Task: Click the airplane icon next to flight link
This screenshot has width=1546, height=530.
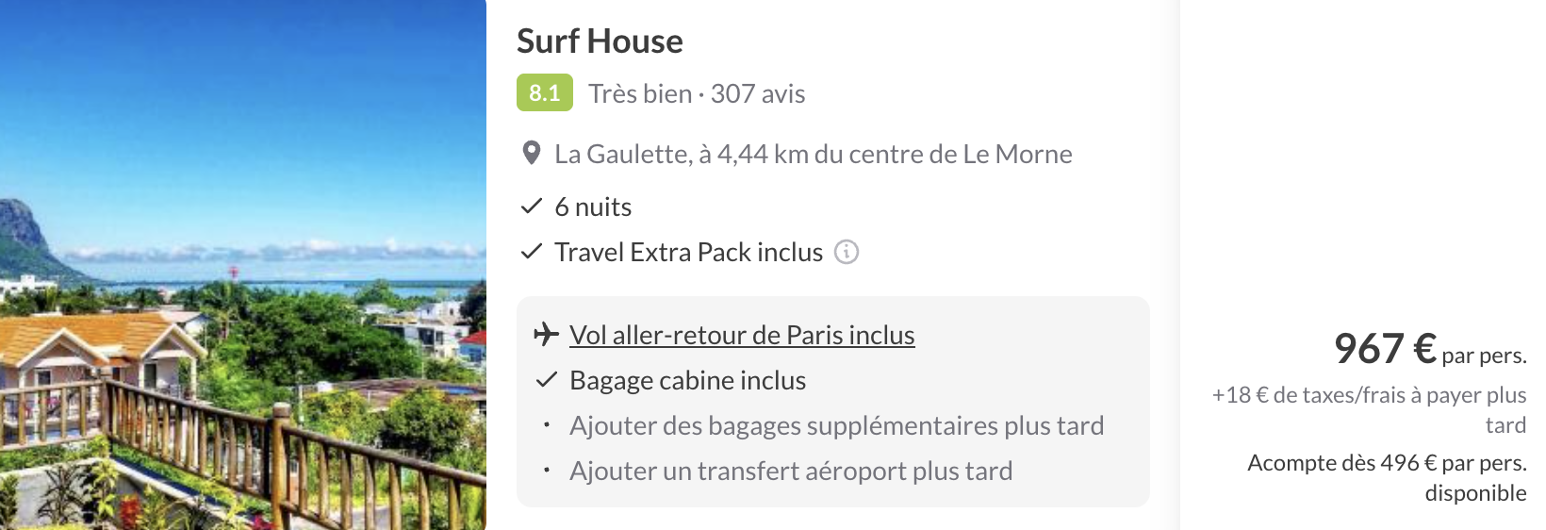Action: point(547,335)
